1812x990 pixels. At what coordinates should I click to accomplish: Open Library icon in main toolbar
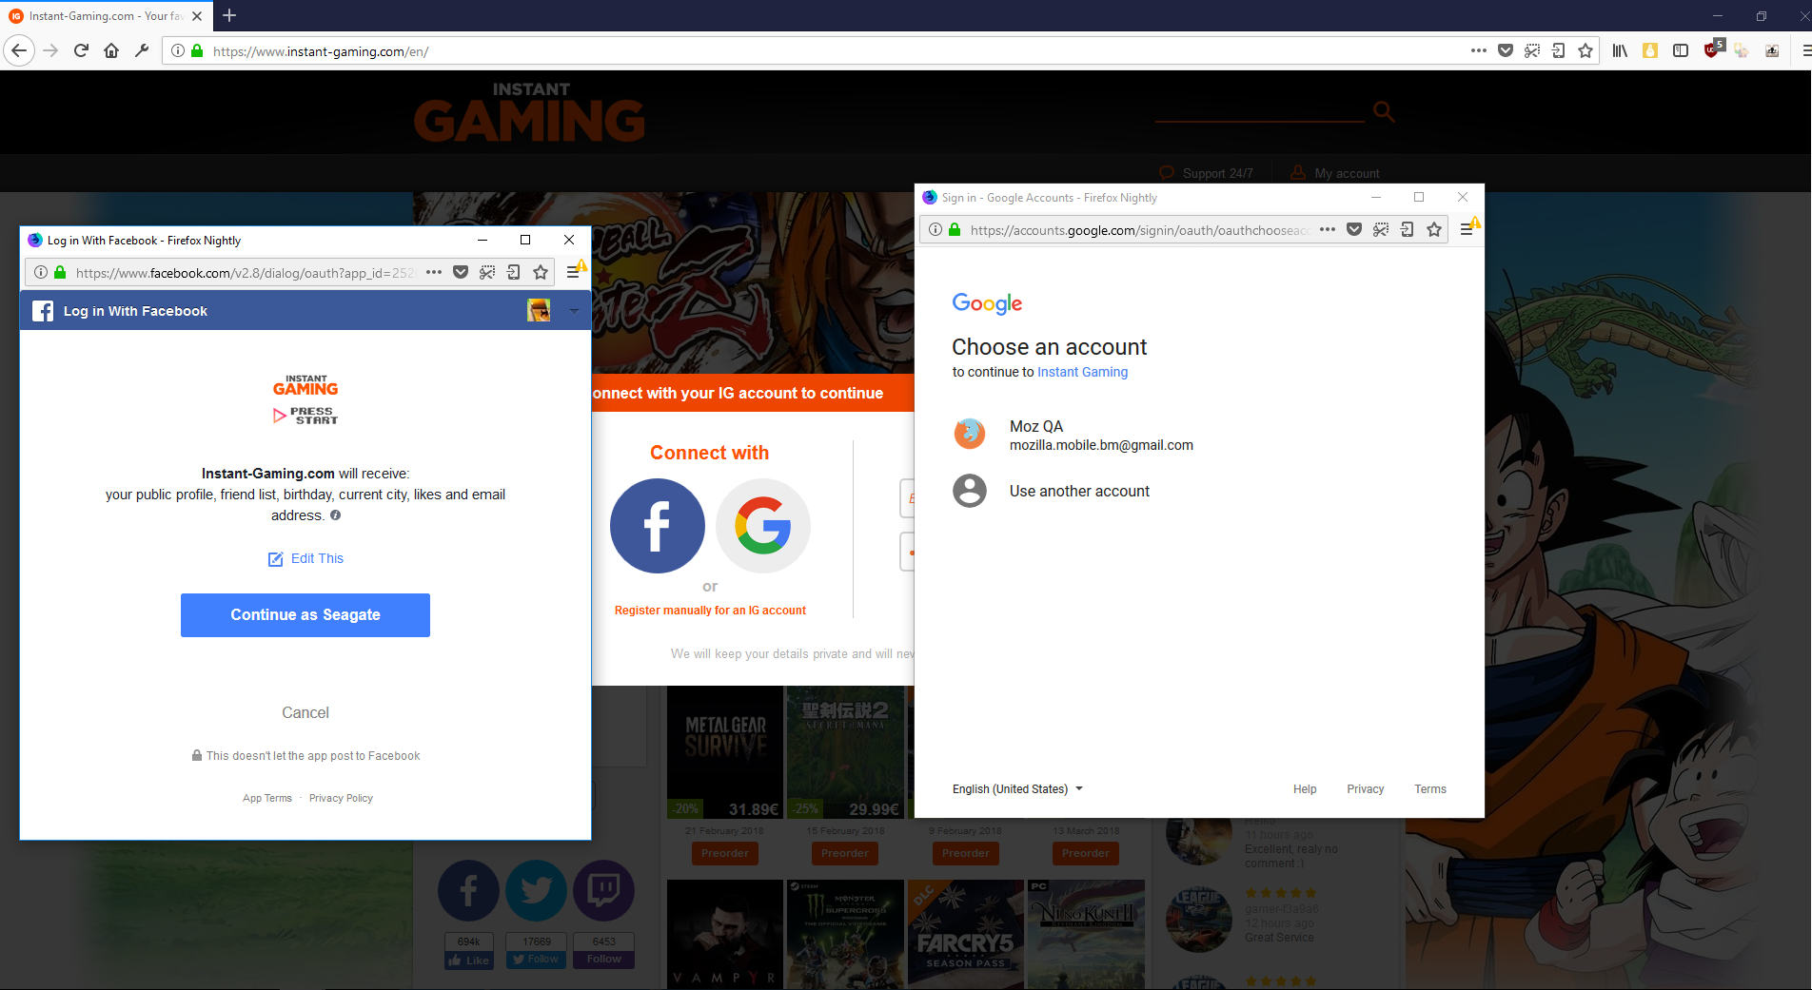1620,50
